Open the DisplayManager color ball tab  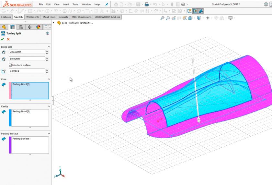[38, 27]
